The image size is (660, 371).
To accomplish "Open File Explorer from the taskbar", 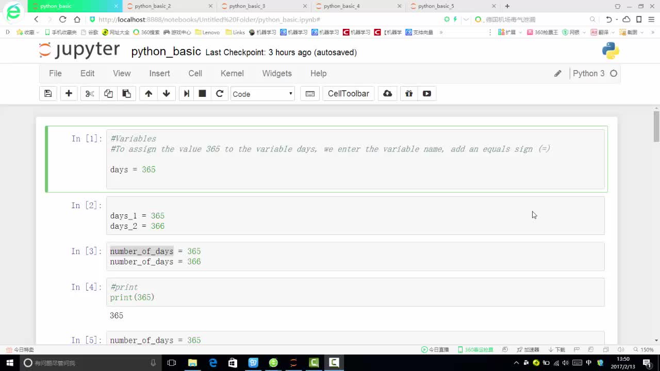I will pyautogui.click(x=192, y=363).
